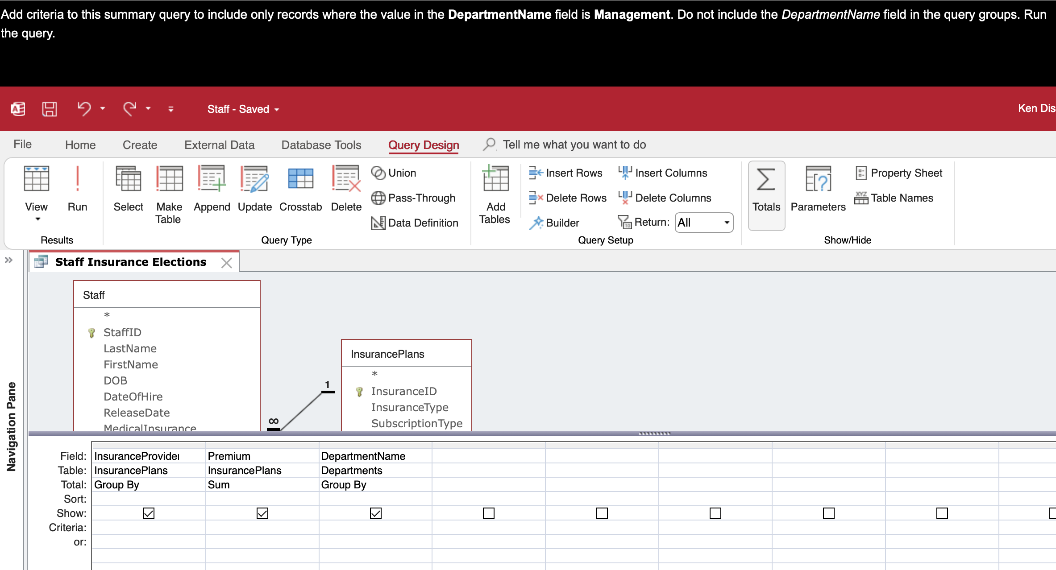Open the View datasheet icon

click(36, 179)
